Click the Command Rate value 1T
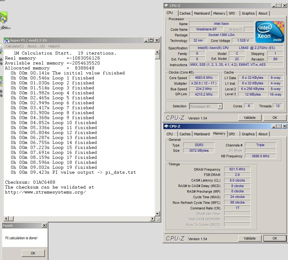This screenshot has width=288, height=260. (237, 208)
